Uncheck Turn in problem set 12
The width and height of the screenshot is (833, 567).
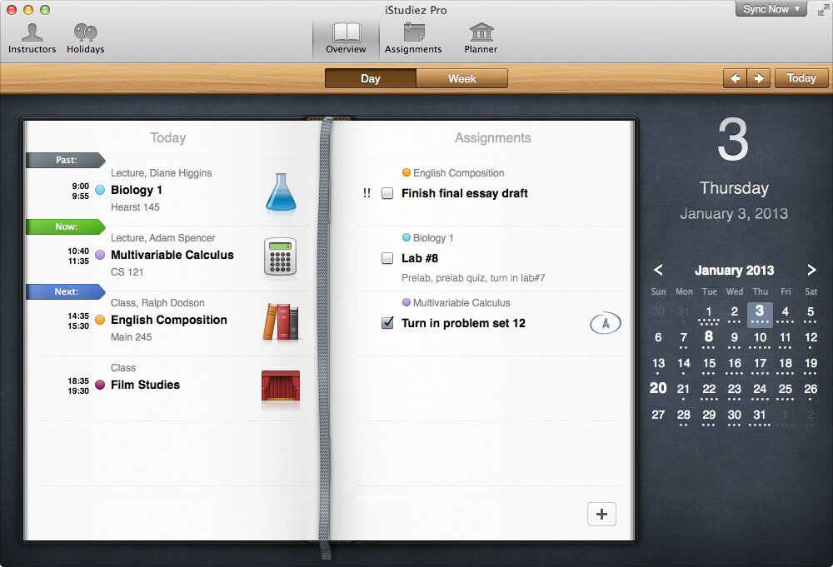point(387,323)
